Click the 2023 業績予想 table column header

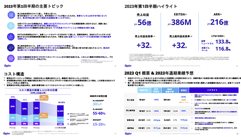[x=170, y=90]
